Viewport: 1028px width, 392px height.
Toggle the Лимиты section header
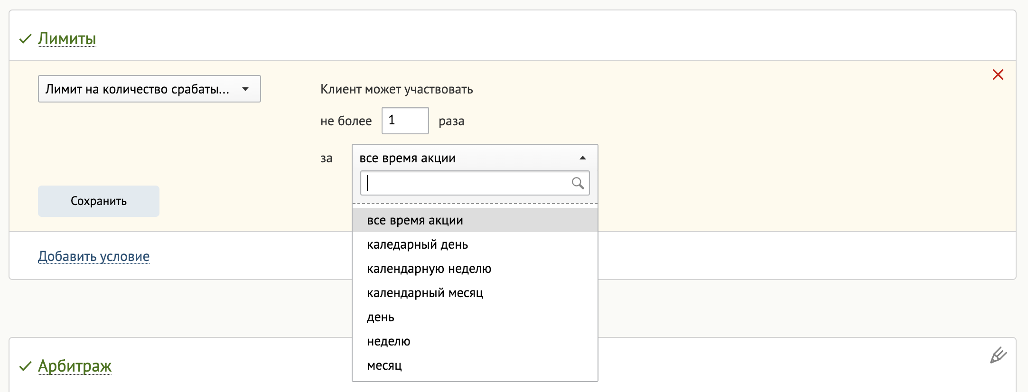click(67, 38)
